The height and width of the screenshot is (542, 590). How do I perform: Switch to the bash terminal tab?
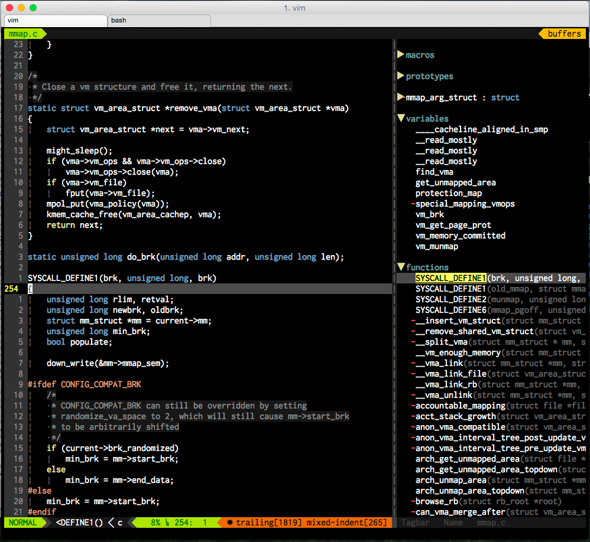point(159,20)
